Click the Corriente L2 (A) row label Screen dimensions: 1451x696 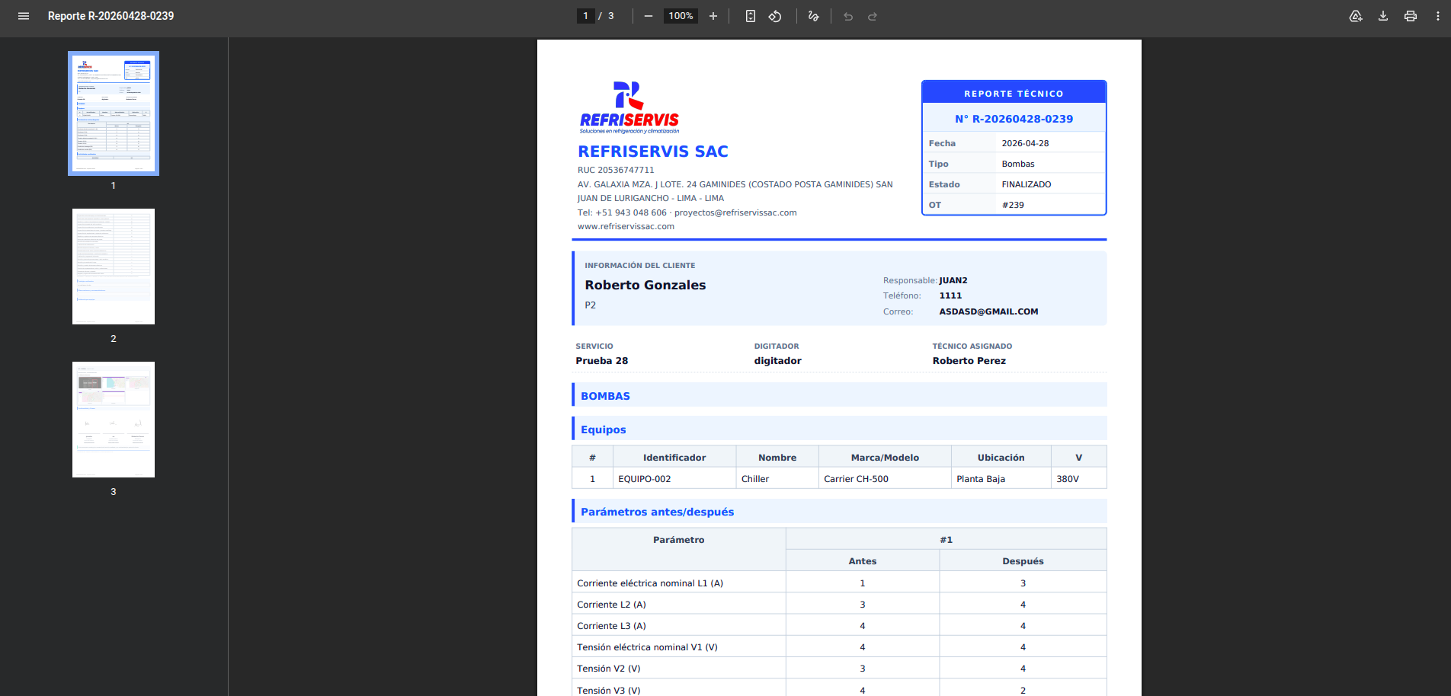[611, 605]
